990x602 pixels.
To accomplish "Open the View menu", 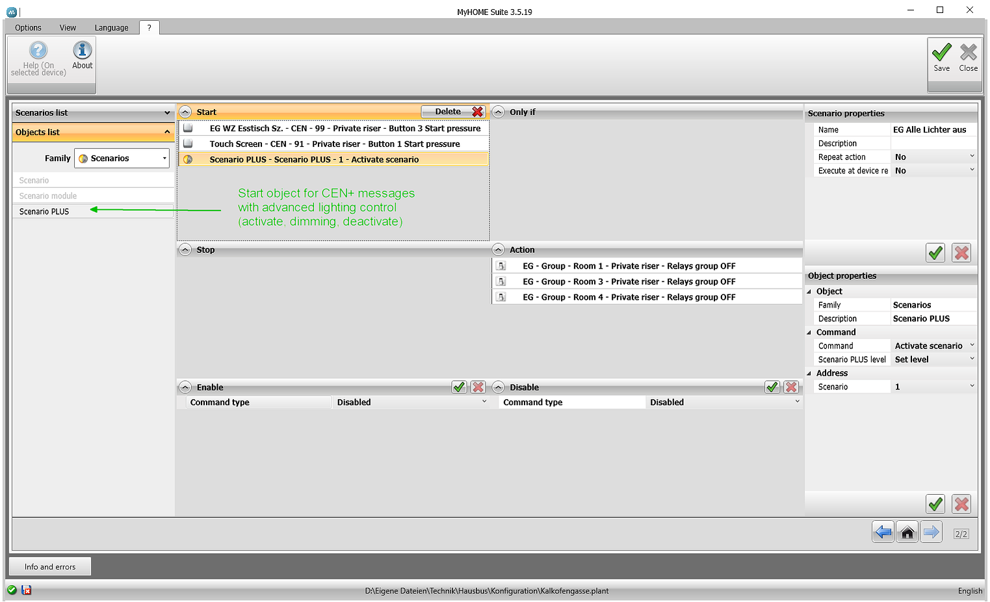I will [x=68, y=27].
